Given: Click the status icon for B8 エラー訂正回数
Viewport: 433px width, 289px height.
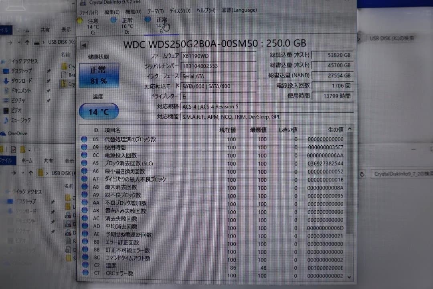Looking at the screenshot, I should (85, 242).
